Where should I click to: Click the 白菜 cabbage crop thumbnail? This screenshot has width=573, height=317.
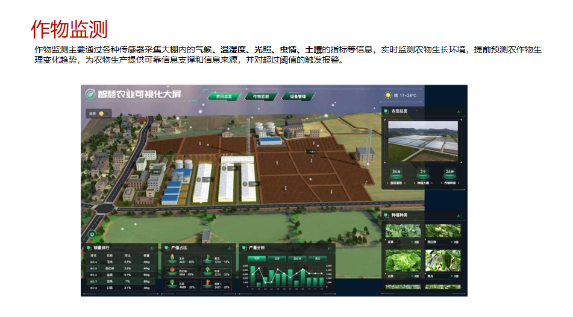coord(398,260)
